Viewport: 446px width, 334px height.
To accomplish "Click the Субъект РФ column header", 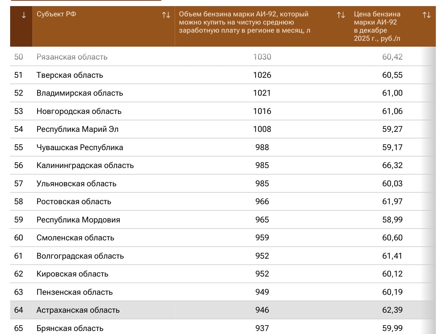I will [x=56, y=14].
